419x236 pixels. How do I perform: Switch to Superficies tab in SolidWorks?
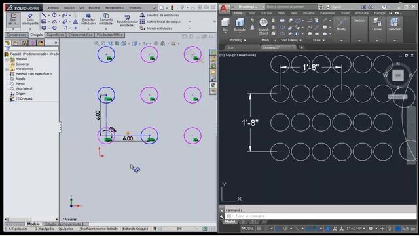[x=55, y=35]
